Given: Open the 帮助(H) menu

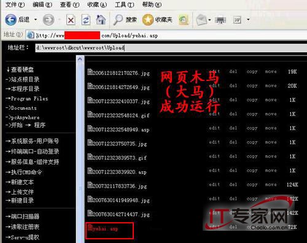Looking at the screenshot, I should [x=152, y=4].
